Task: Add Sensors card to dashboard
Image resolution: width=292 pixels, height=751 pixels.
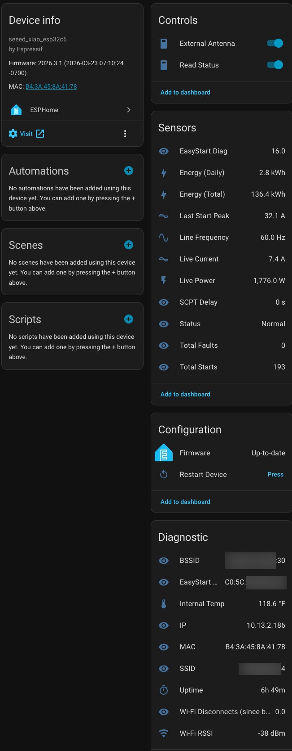Action: 185,394
